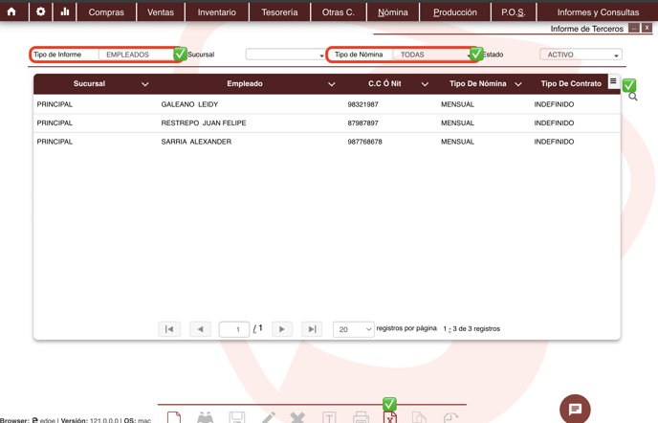The image size is (658, 423).
Task: Open the Ventas menu
Action: click(161, 12)
